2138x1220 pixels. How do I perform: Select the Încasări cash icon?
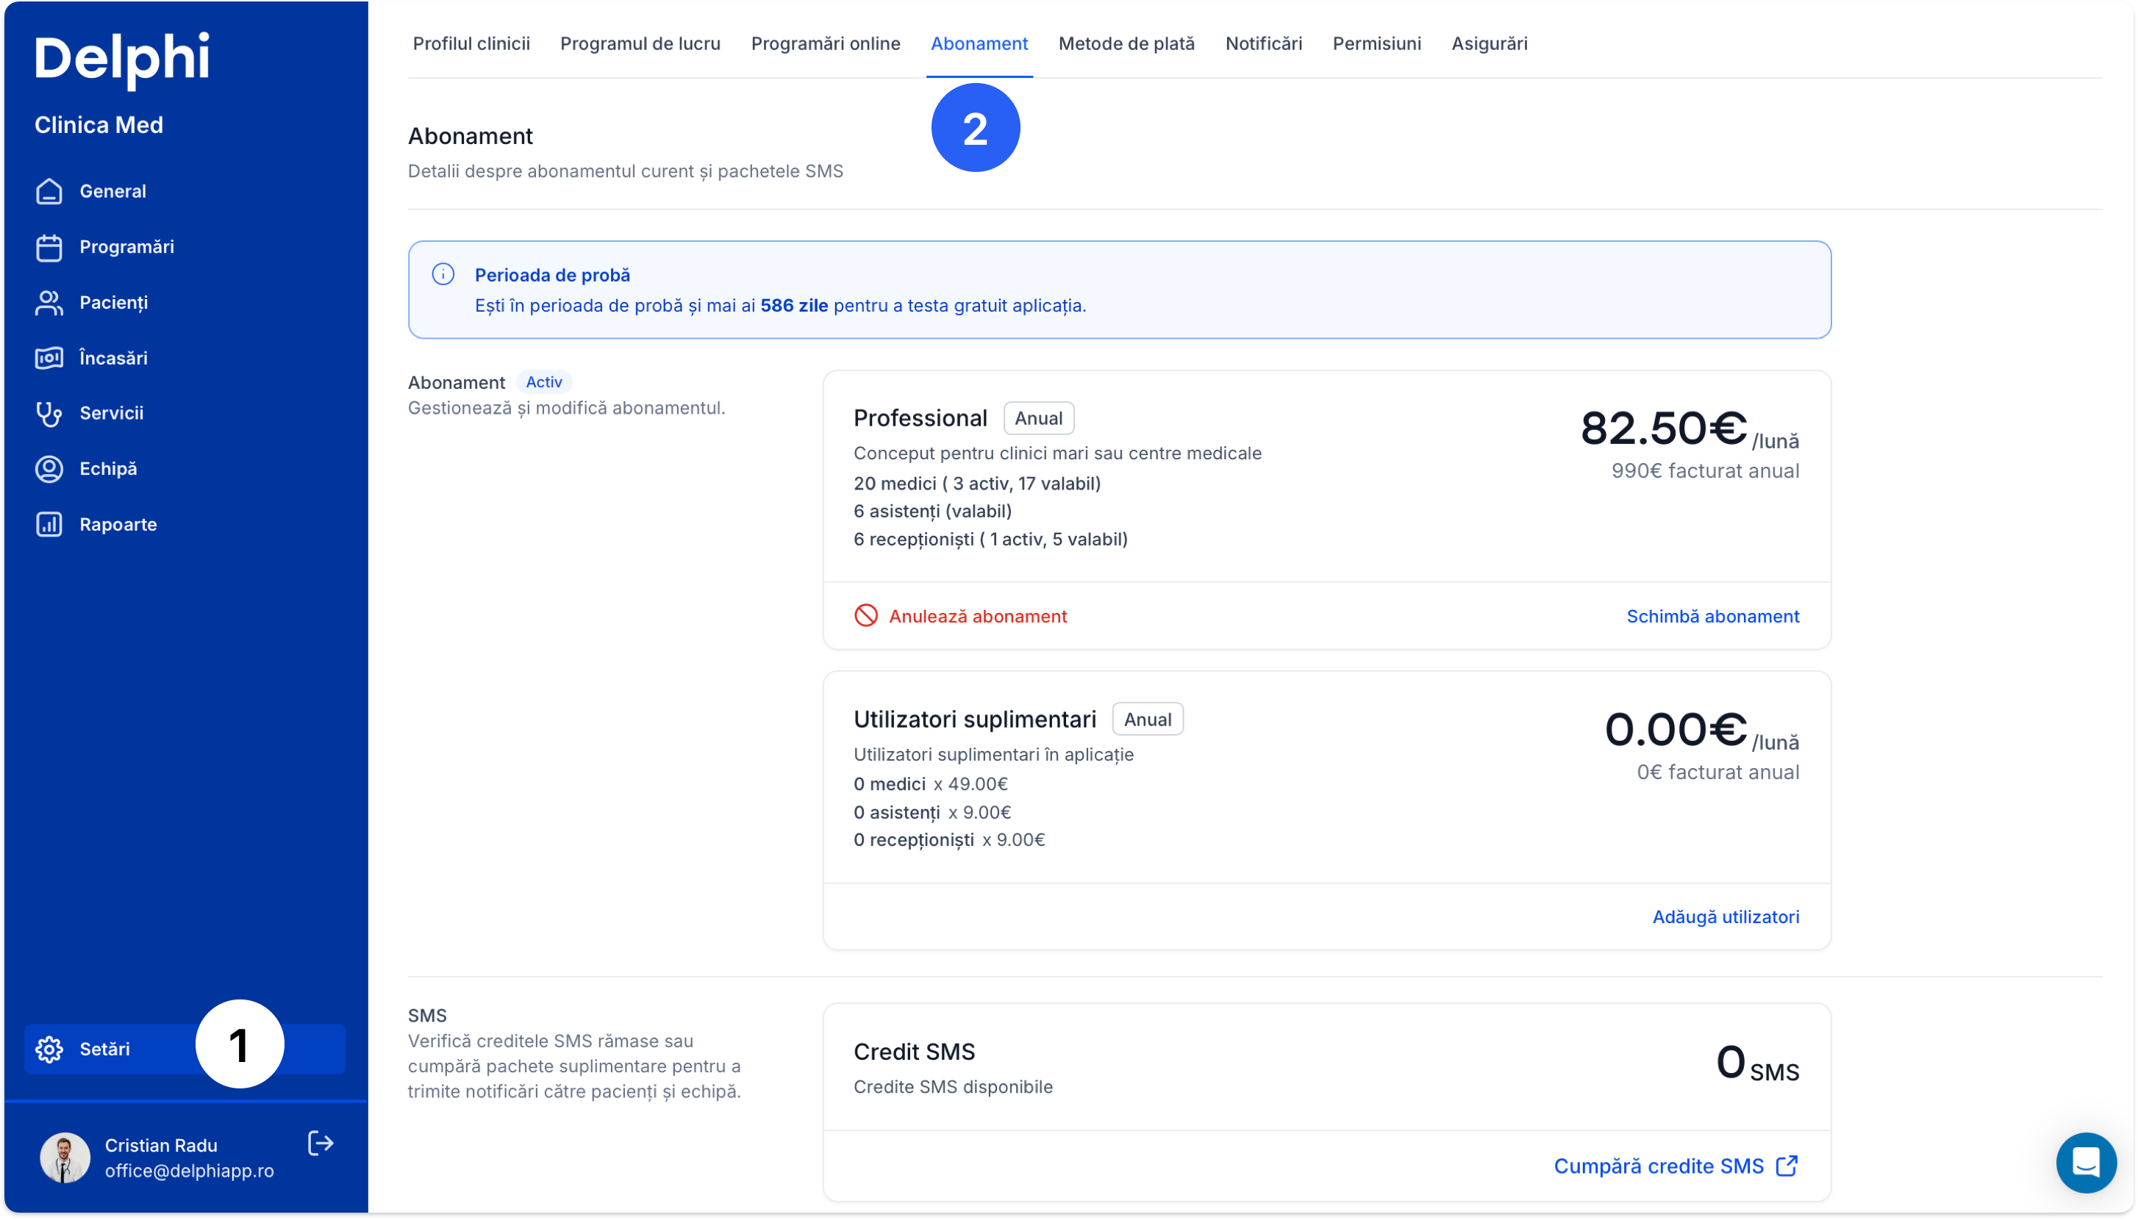(49, 358)
